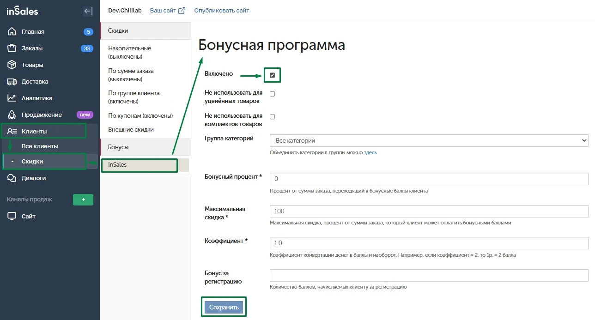Open 'По купонам (включены)' discounts section
This screenshot has width=595, height=320.
coord(140,115)
